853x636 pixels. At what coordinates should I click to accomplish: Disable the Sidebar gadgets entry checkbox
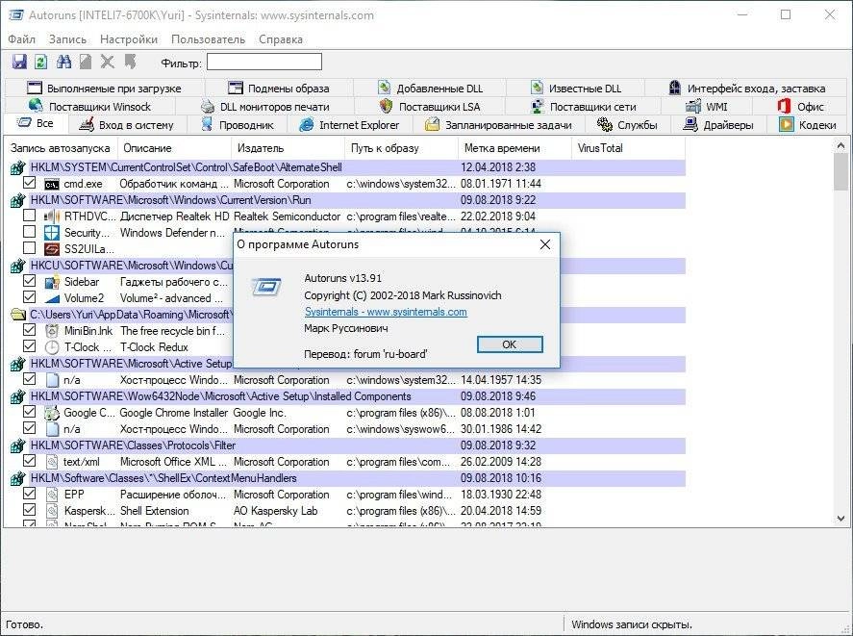click(x=30, y=281)
